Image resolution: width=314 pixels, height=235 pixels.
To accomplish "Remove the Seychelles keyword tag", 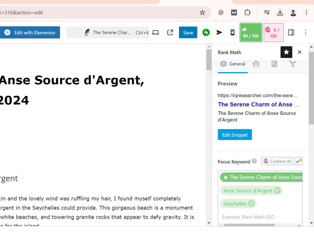I will 251,204.
